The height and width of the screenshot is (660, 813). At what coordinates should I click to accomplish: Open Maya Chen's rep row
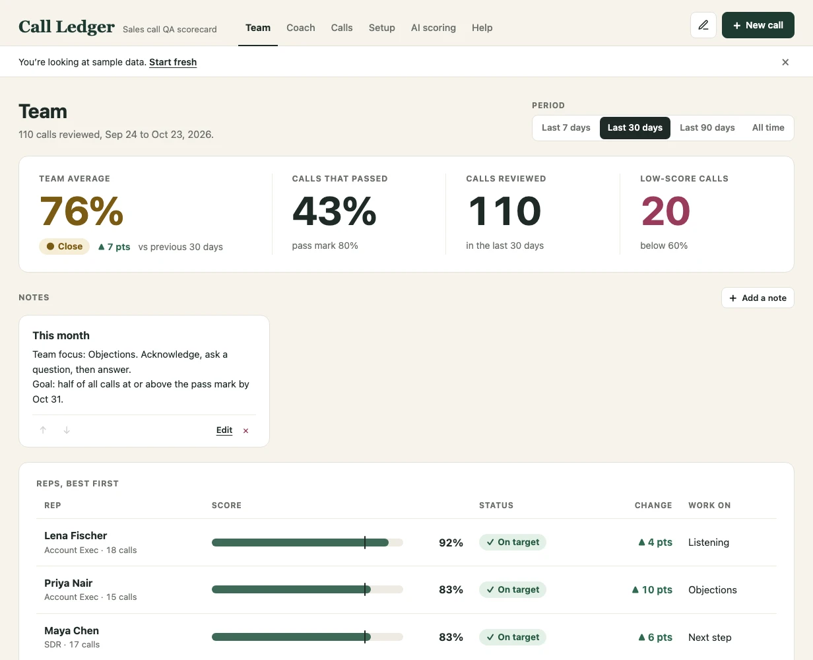406,637
